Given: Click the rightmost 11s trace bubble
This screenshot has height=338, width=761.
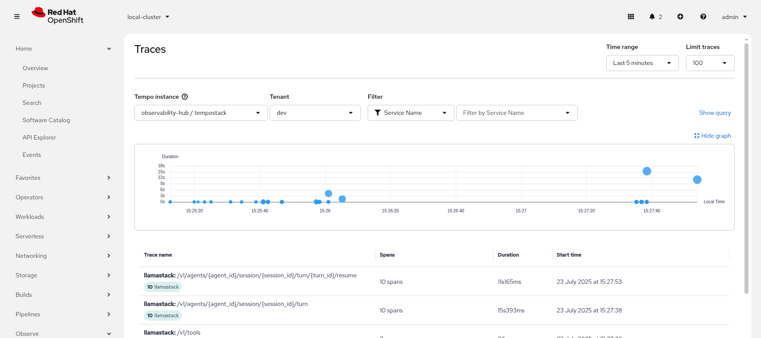Looking at the screenshot, I should click(x=697, y=179).
